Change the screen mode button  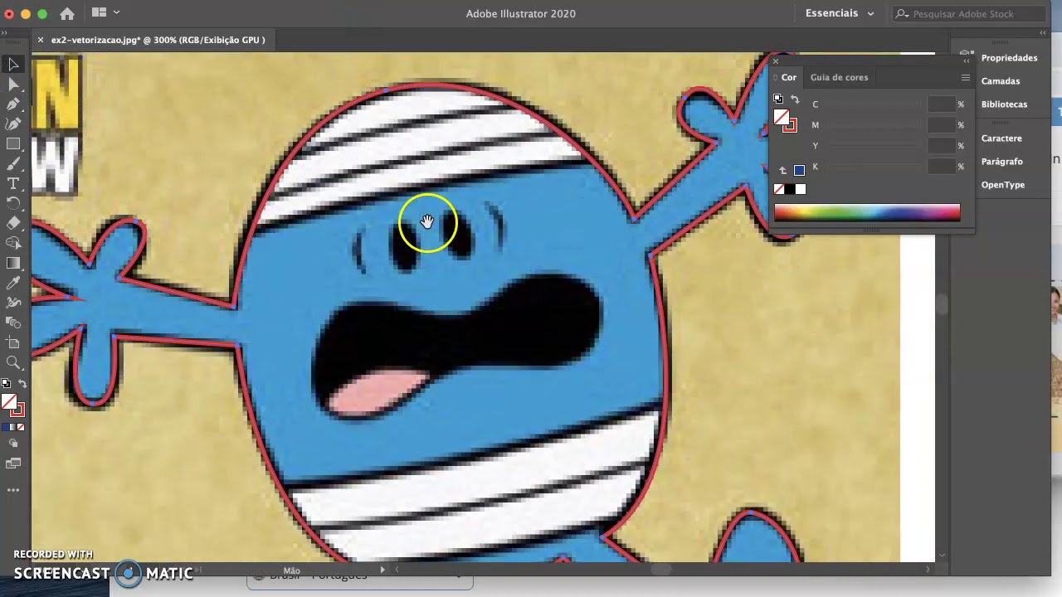(x=13, y=464)
